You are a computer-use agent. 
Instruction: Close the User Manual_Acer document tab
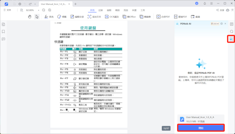click(69, 4)
